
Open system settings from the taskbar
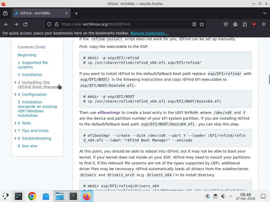(x=18, y=196)
